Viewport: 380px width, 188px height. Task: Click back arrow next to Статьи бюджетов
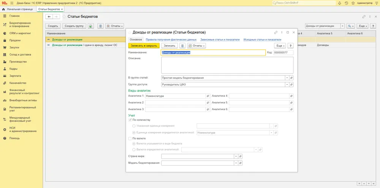[x=49, y=17]
